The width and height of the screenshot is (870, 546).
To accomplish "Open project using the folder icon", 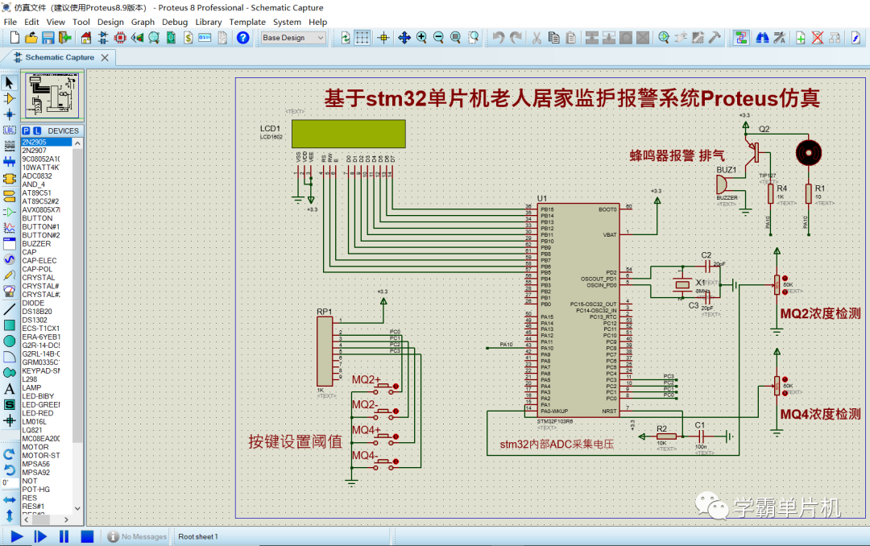I will point(31,38).
